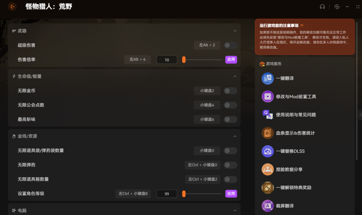Open 使用说明与常见问题 entry

296,115
